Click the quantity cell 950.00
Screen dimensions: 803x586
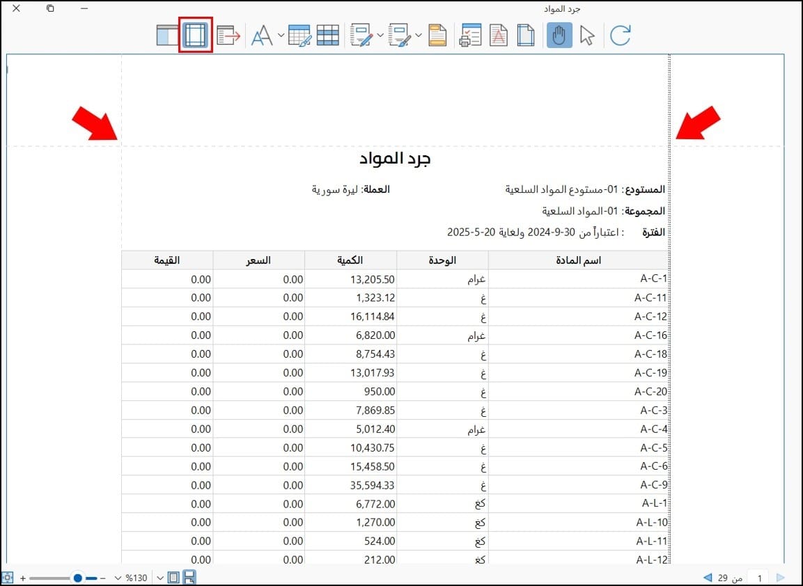350,392
